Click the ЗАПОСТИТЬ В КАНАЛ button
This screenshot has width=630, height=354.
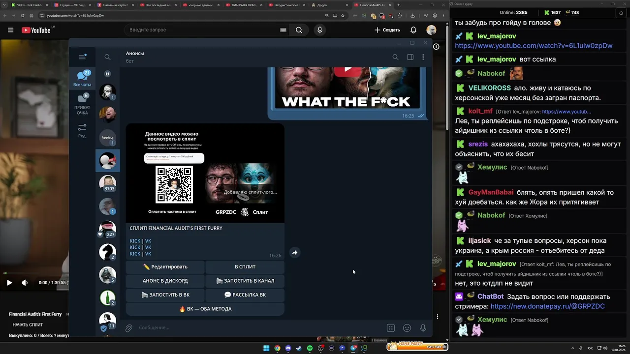[245, 281]
